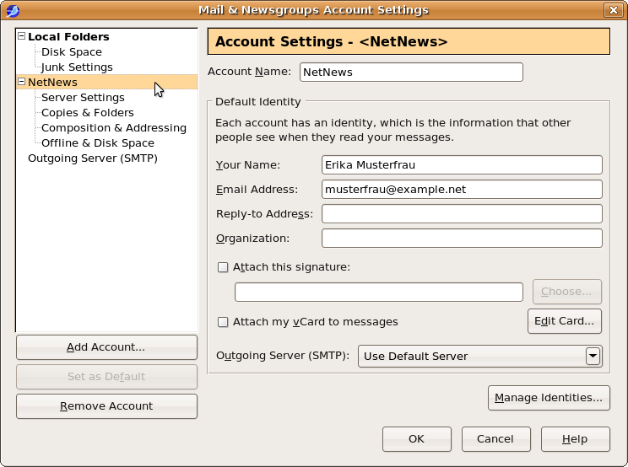Image resolution: width=628 pixels, height=467 pixels.
Task: Toggle Attach my vCard to messages
Action: pyautogui.click(x=224, y=322)
